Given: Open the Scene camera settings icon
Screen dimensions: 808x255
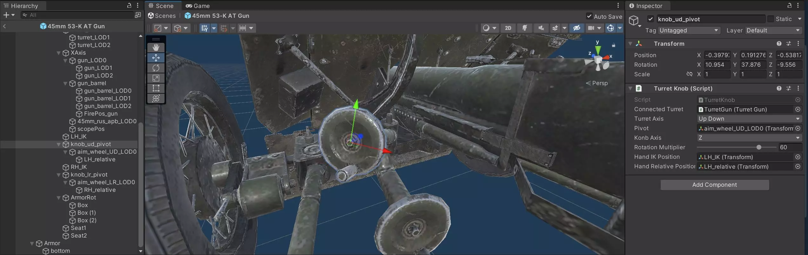Looking at the screenshot, I should tap(591, 28).
